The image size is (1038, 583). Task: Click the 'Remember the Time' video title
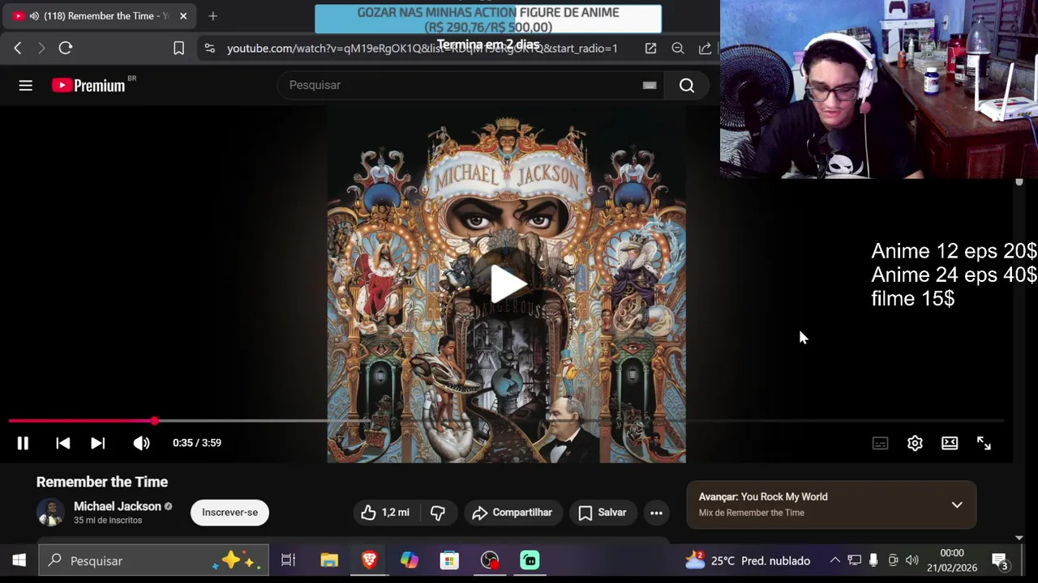(x=102, y=482)
